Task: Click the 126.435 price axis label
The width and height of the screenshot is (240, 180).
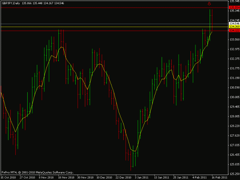Action: 235,155
